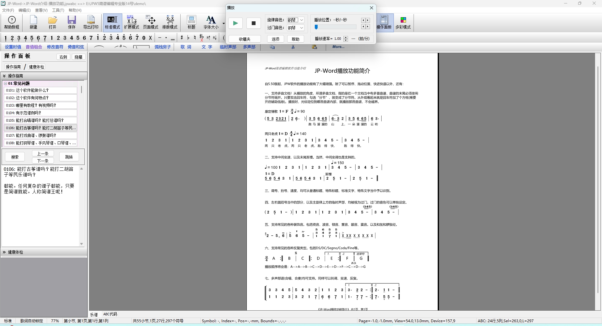602x326 pixels.
Task: Insert a triplet arc symbol
Action: click(120, 47)
